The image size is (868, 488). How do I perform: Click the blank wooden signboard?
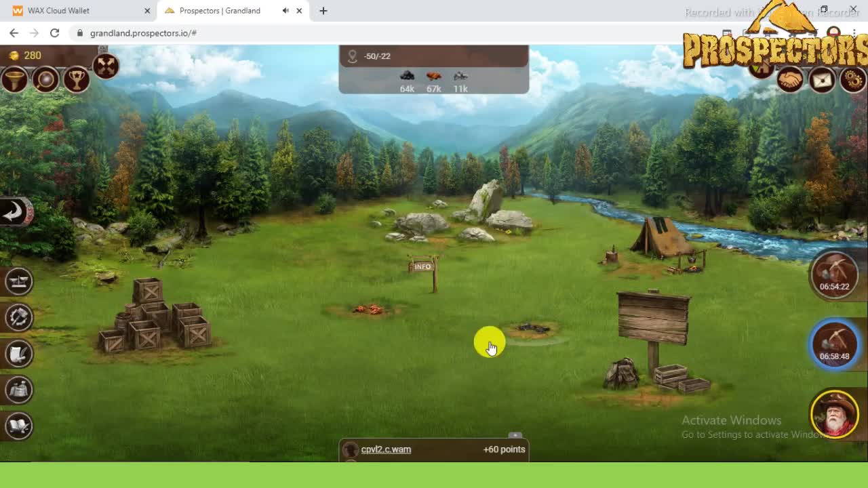[654, 318]
